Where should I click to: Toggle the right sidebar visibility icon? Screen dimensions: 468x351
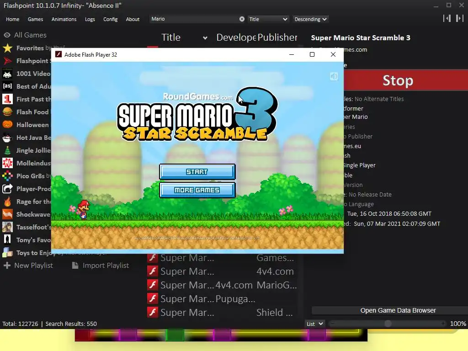460,18
